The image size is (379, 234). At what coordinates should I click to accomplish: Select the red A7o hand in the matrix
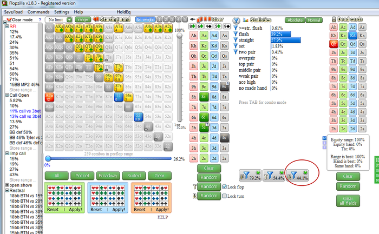[x=49, y=97]
